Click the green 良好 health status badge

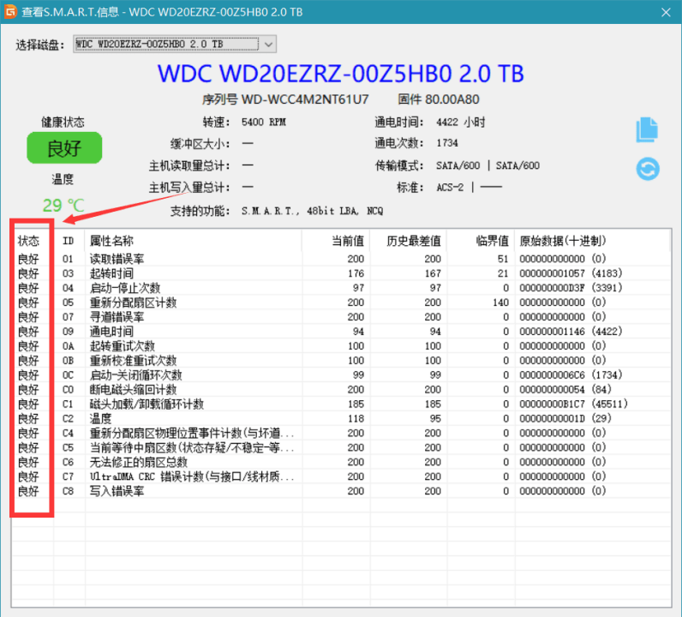pyautogui.click(x=64, y=148)
